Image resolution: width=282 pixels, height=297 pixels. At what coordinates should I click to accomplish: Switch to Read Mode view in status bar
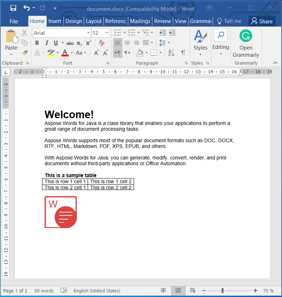coord(163,291)
